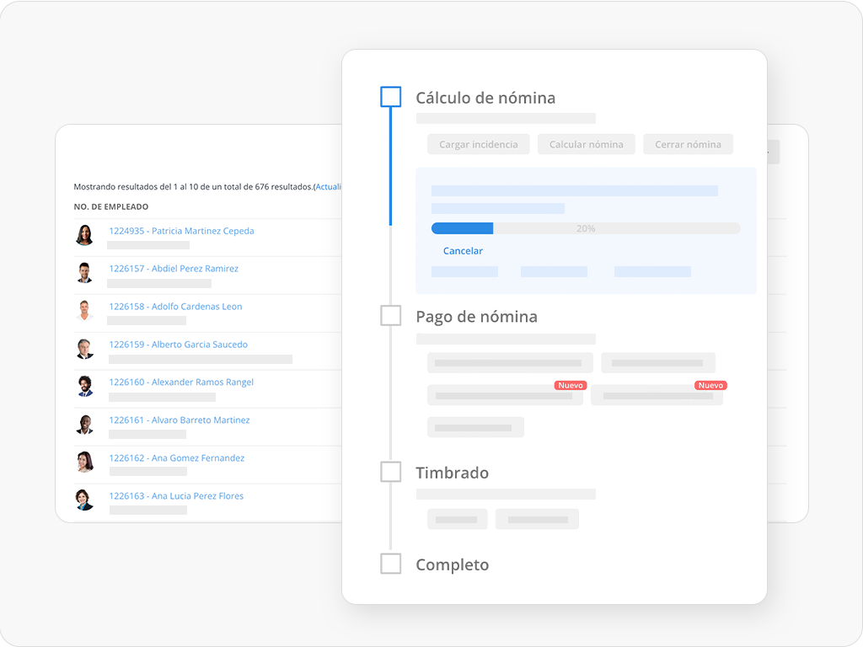Click Ana Lucia Perez Flores's avatar
Screen dimensions: 863x647
click(x=84, y=500)
